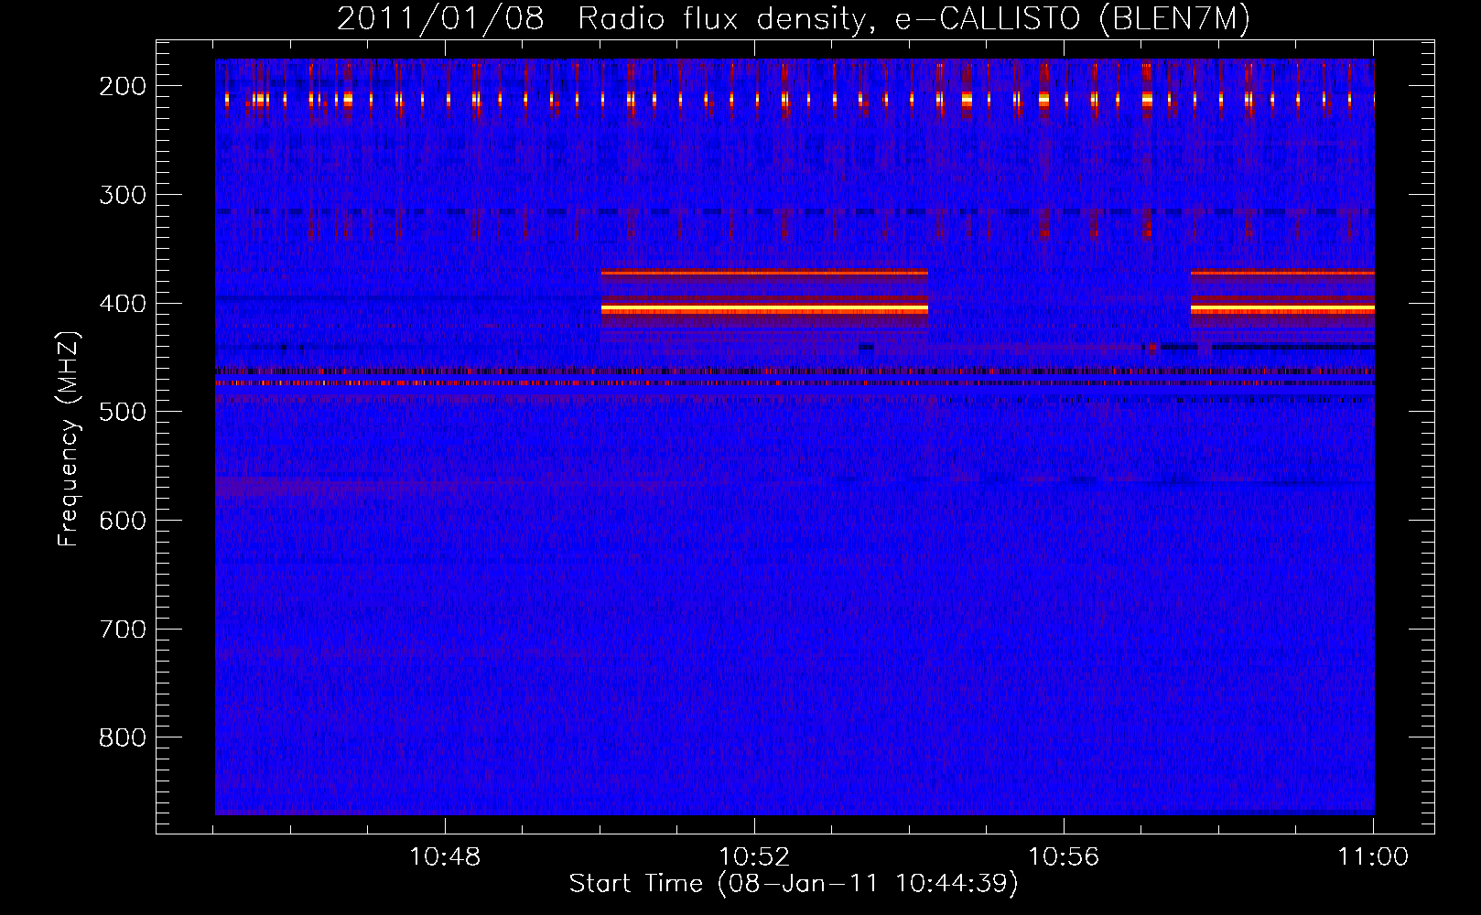Select the 700 frequency tick label
The image size is (1481, 915).
point(122,630)
